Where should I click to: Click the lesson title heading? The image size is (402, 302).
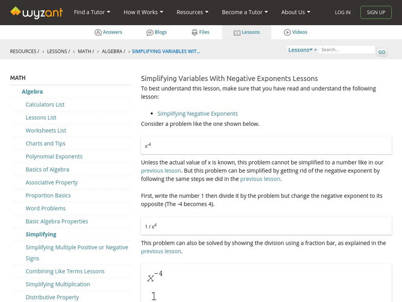coord(230,79)
